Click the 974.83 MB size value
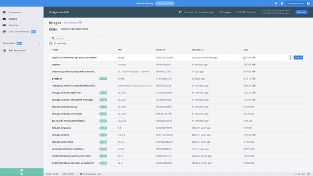Image resolution: width=313 pixels, height=176 pixels. (249, 72)
